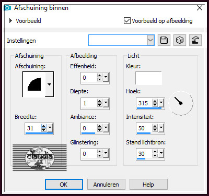This screenshot has width=209, height=196.
Task: Click the Glinstering value field
Action: point(89,154)
